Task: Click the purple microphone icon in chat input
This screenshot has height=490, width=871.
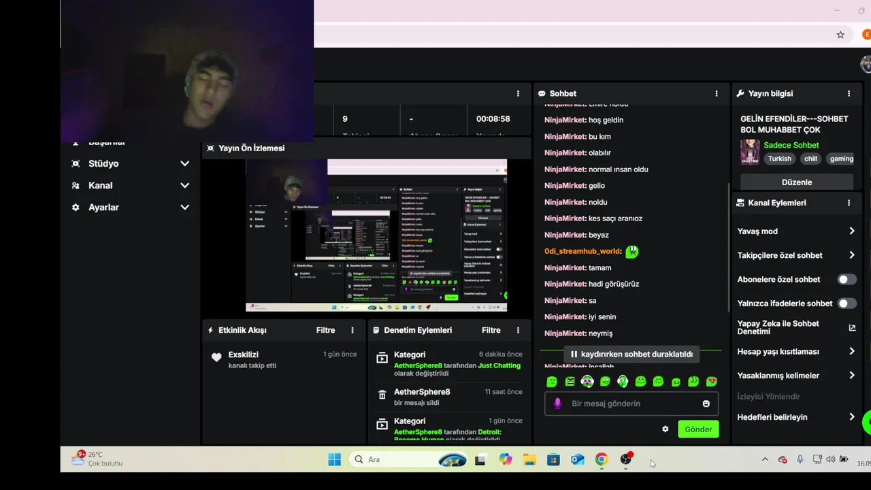Action: [557, 404]
